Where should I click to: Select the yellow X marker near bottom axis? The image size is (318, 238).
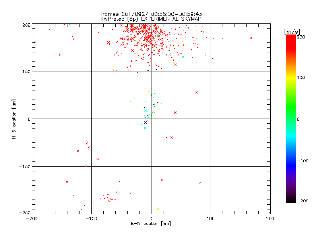tap(158, 209)
